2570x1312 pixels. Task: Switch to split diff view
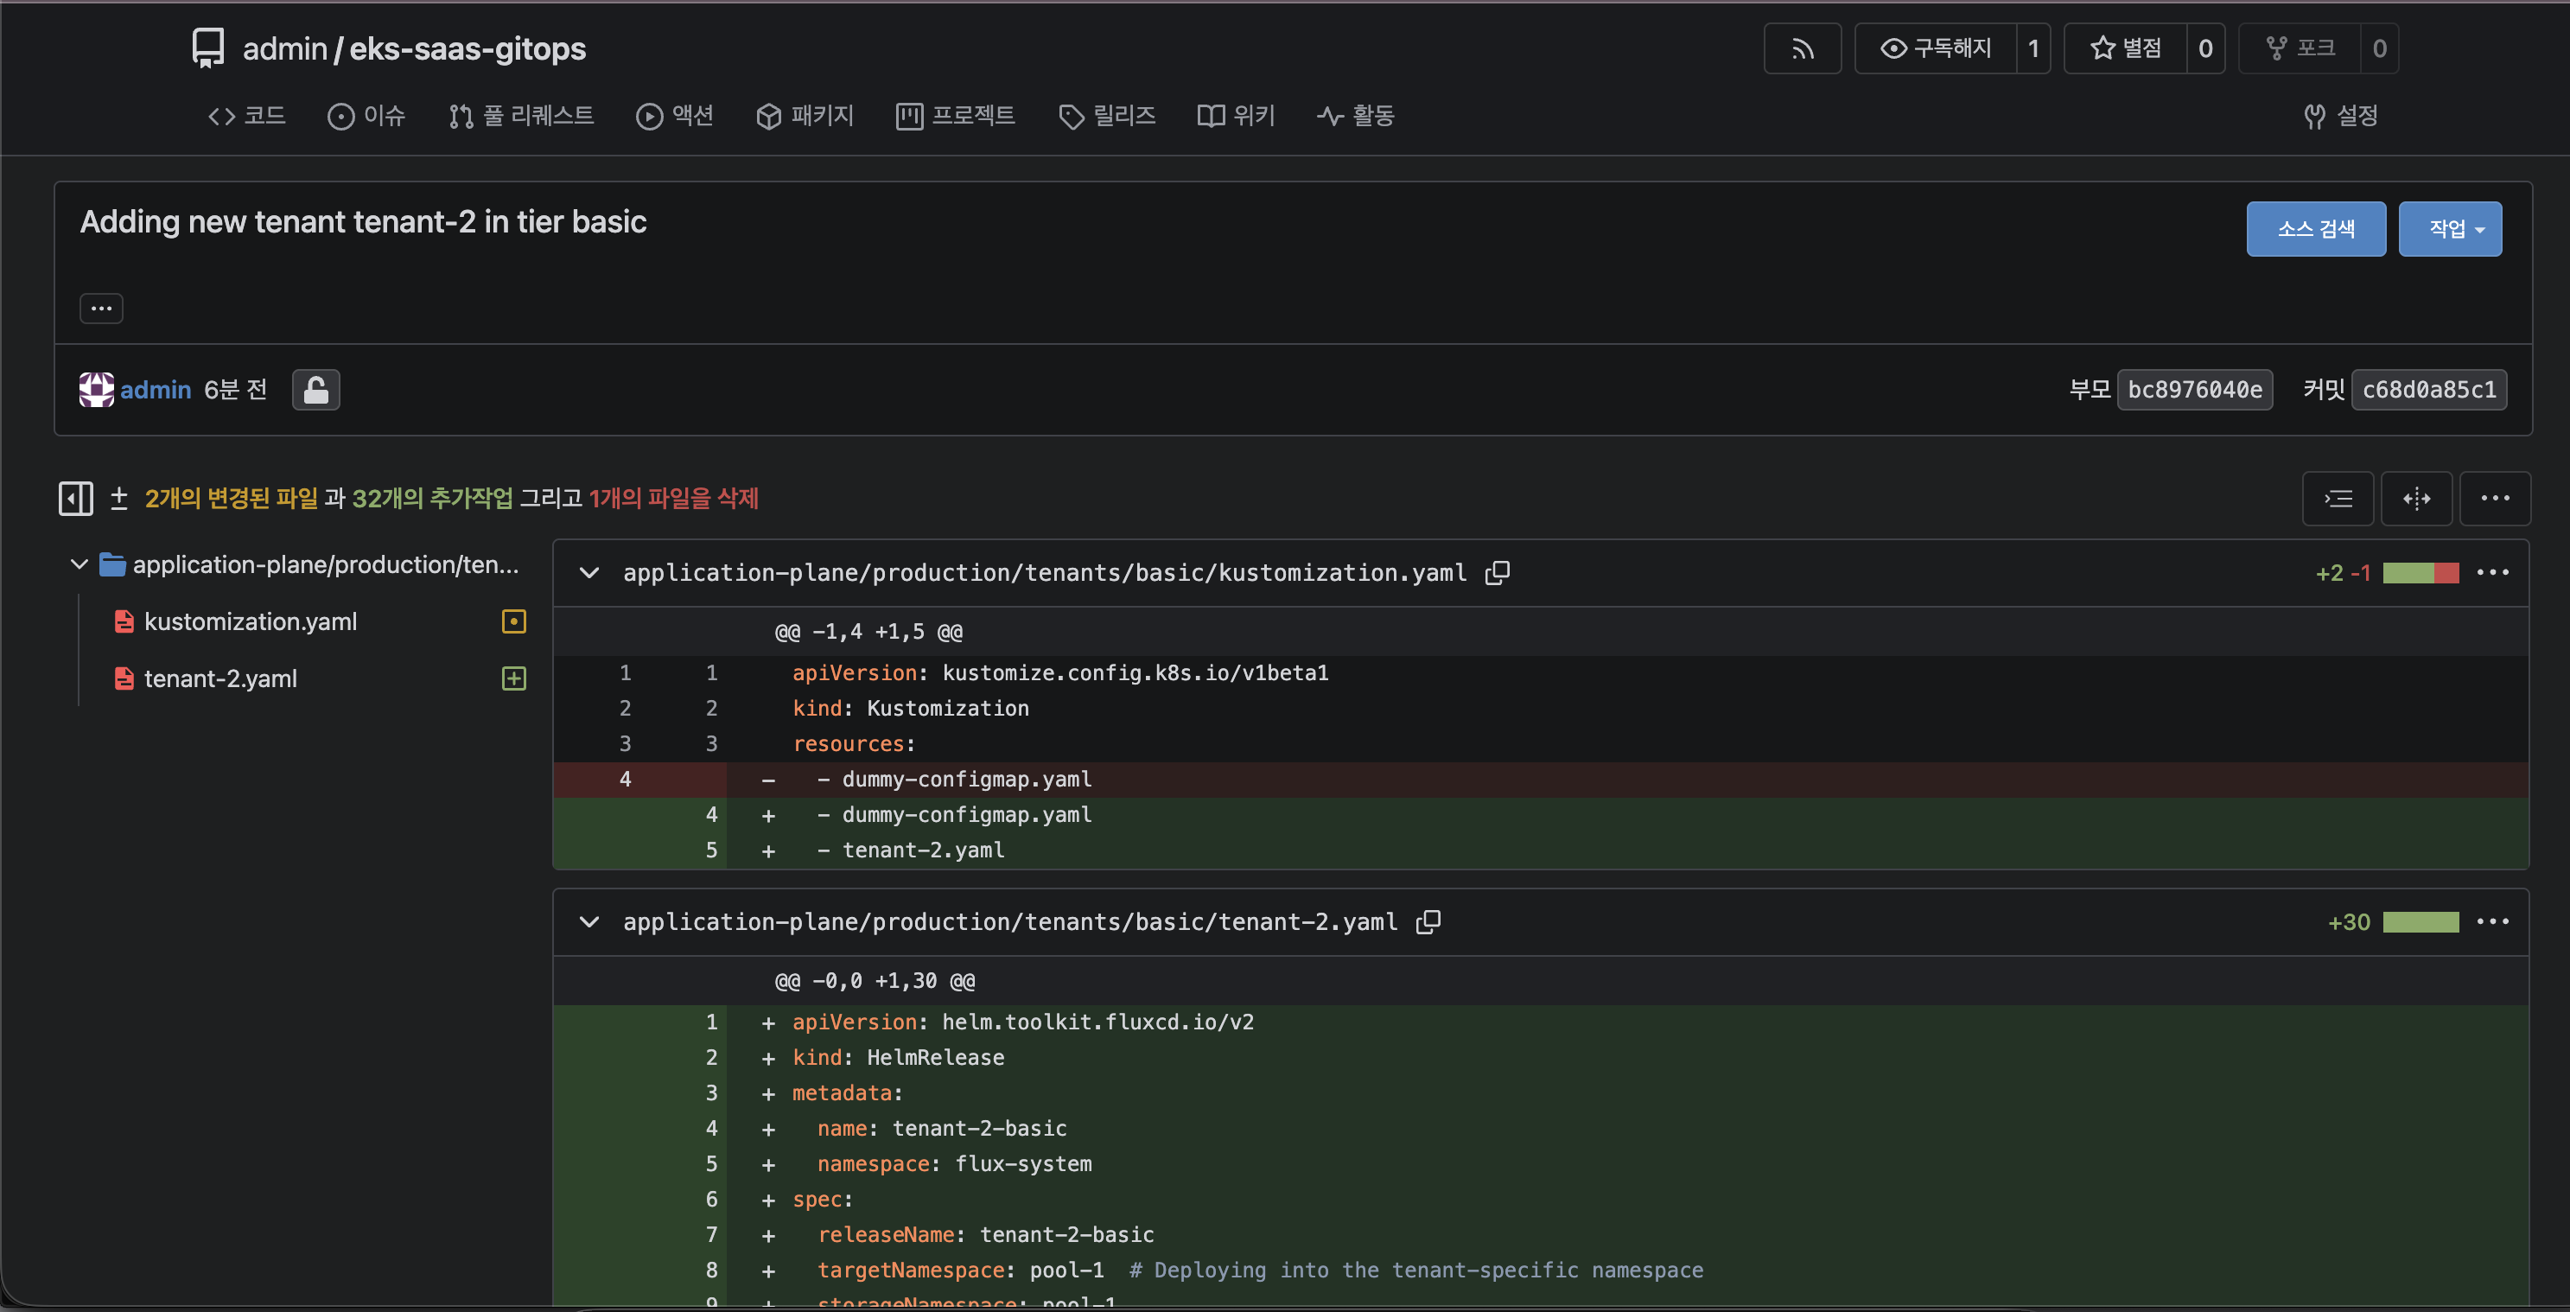pos(2415,498)
